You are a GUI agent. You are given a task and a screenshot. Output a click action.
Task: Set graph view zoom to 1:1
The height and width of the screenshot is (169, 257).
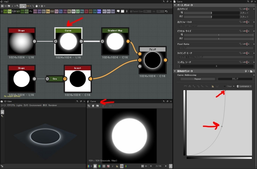coord(6,6)
